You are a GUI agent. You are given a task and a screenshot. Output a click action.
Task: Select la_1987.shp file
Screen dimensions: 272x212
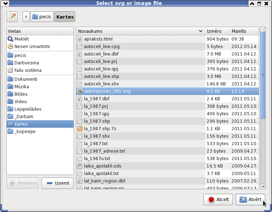[168, 121]
